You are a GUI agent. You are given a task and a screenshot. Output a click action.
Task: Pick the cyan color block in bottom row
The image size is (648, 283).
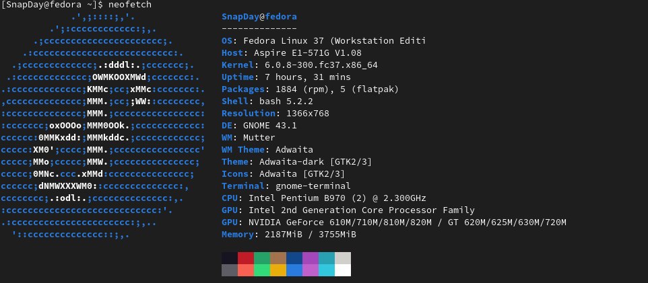327,270
